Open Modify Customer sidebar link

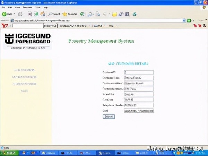(24, 77)
